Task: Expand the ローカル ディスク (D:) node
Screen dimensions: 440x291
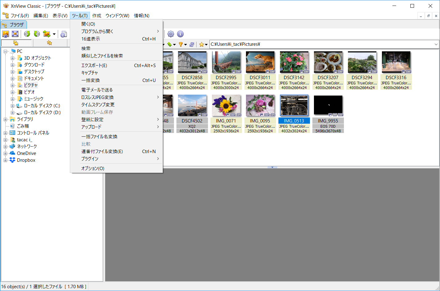Action: (x=13, y=113)
